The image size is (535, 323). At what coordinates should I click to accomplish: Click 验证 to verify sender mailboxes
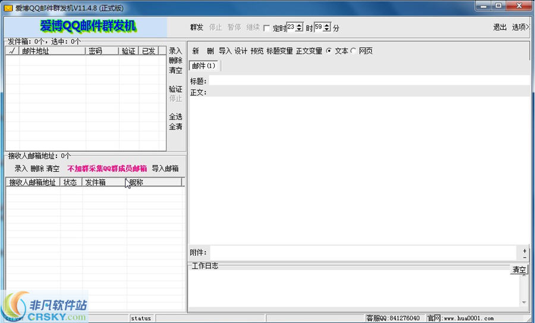point(175,89)
